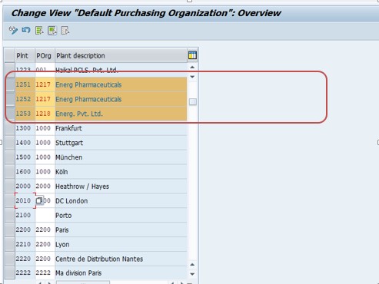Click the 'Ma division Paris' description cell
The image size is (379, 284).
[121, 272]
